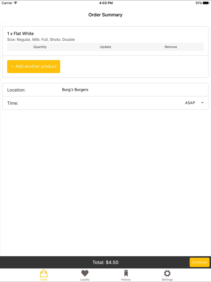Tap the 1 x Flat White item

20,34
